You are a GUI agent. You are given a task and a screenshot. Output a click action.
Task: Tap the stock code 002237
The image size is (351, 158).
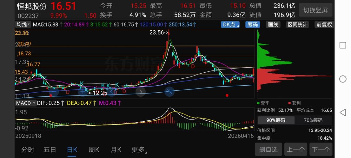(x=28, y=16)
